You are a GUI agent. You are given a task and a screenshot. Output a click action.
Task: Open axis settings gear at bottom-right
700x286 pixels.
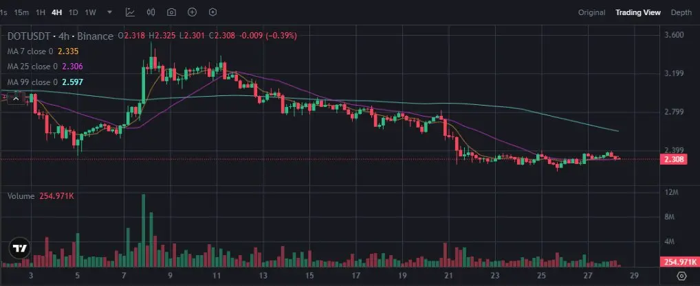(x=681, y=275)
